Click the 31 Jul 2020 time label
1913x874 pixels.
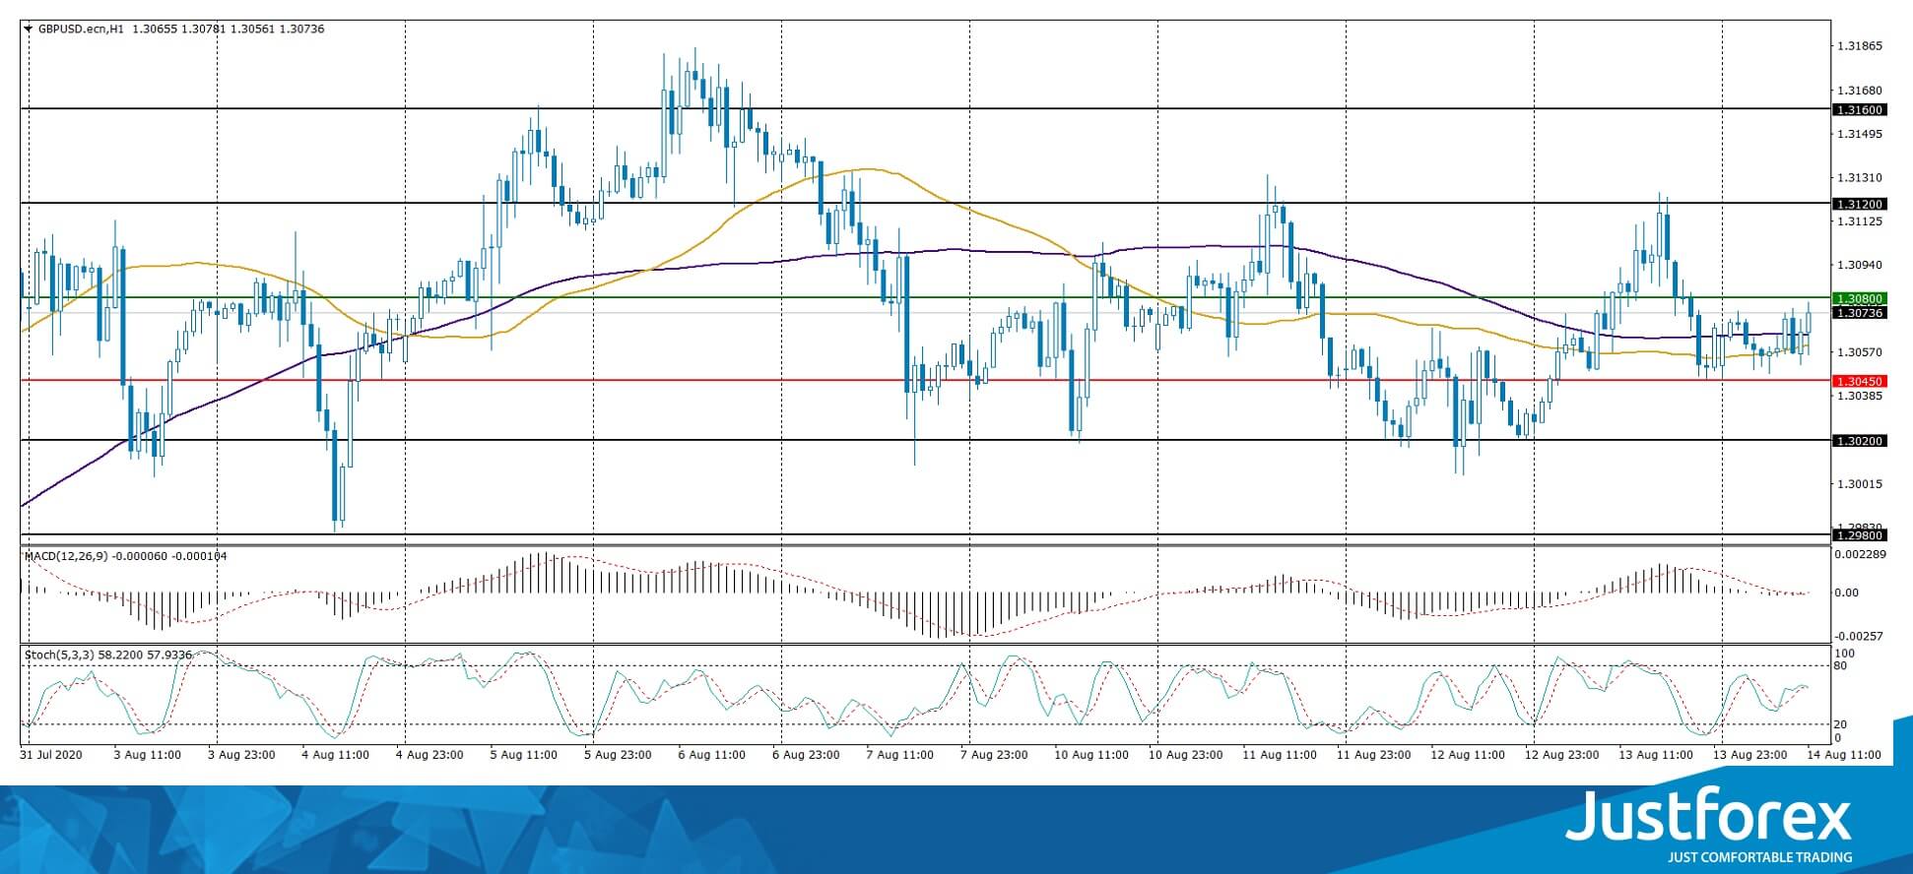pos(51,755)
